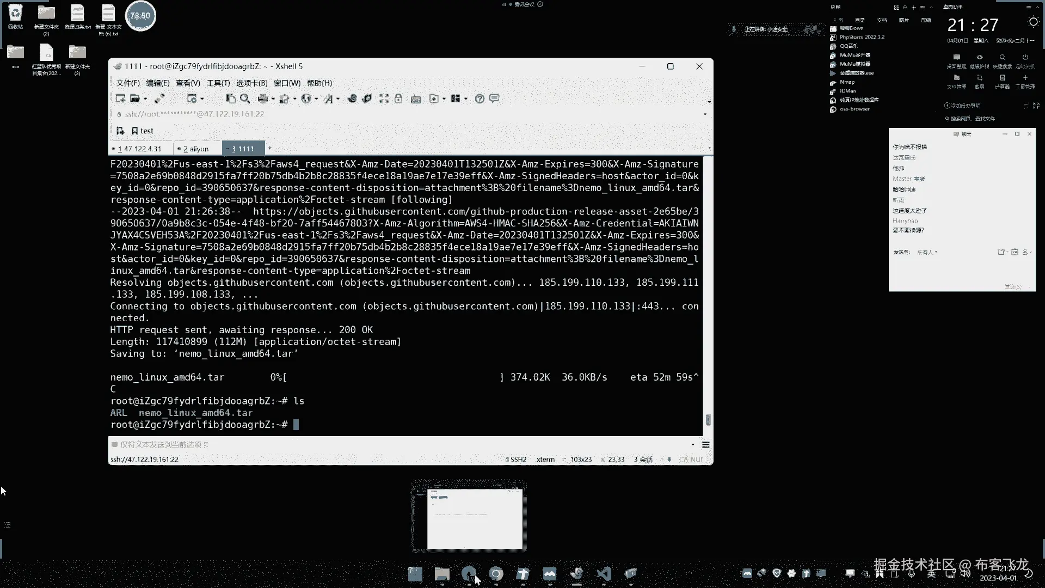Add a new tab with plus button
Image resolution: width=1045 pixels, height=588 pixels.
tap(269, 148)
